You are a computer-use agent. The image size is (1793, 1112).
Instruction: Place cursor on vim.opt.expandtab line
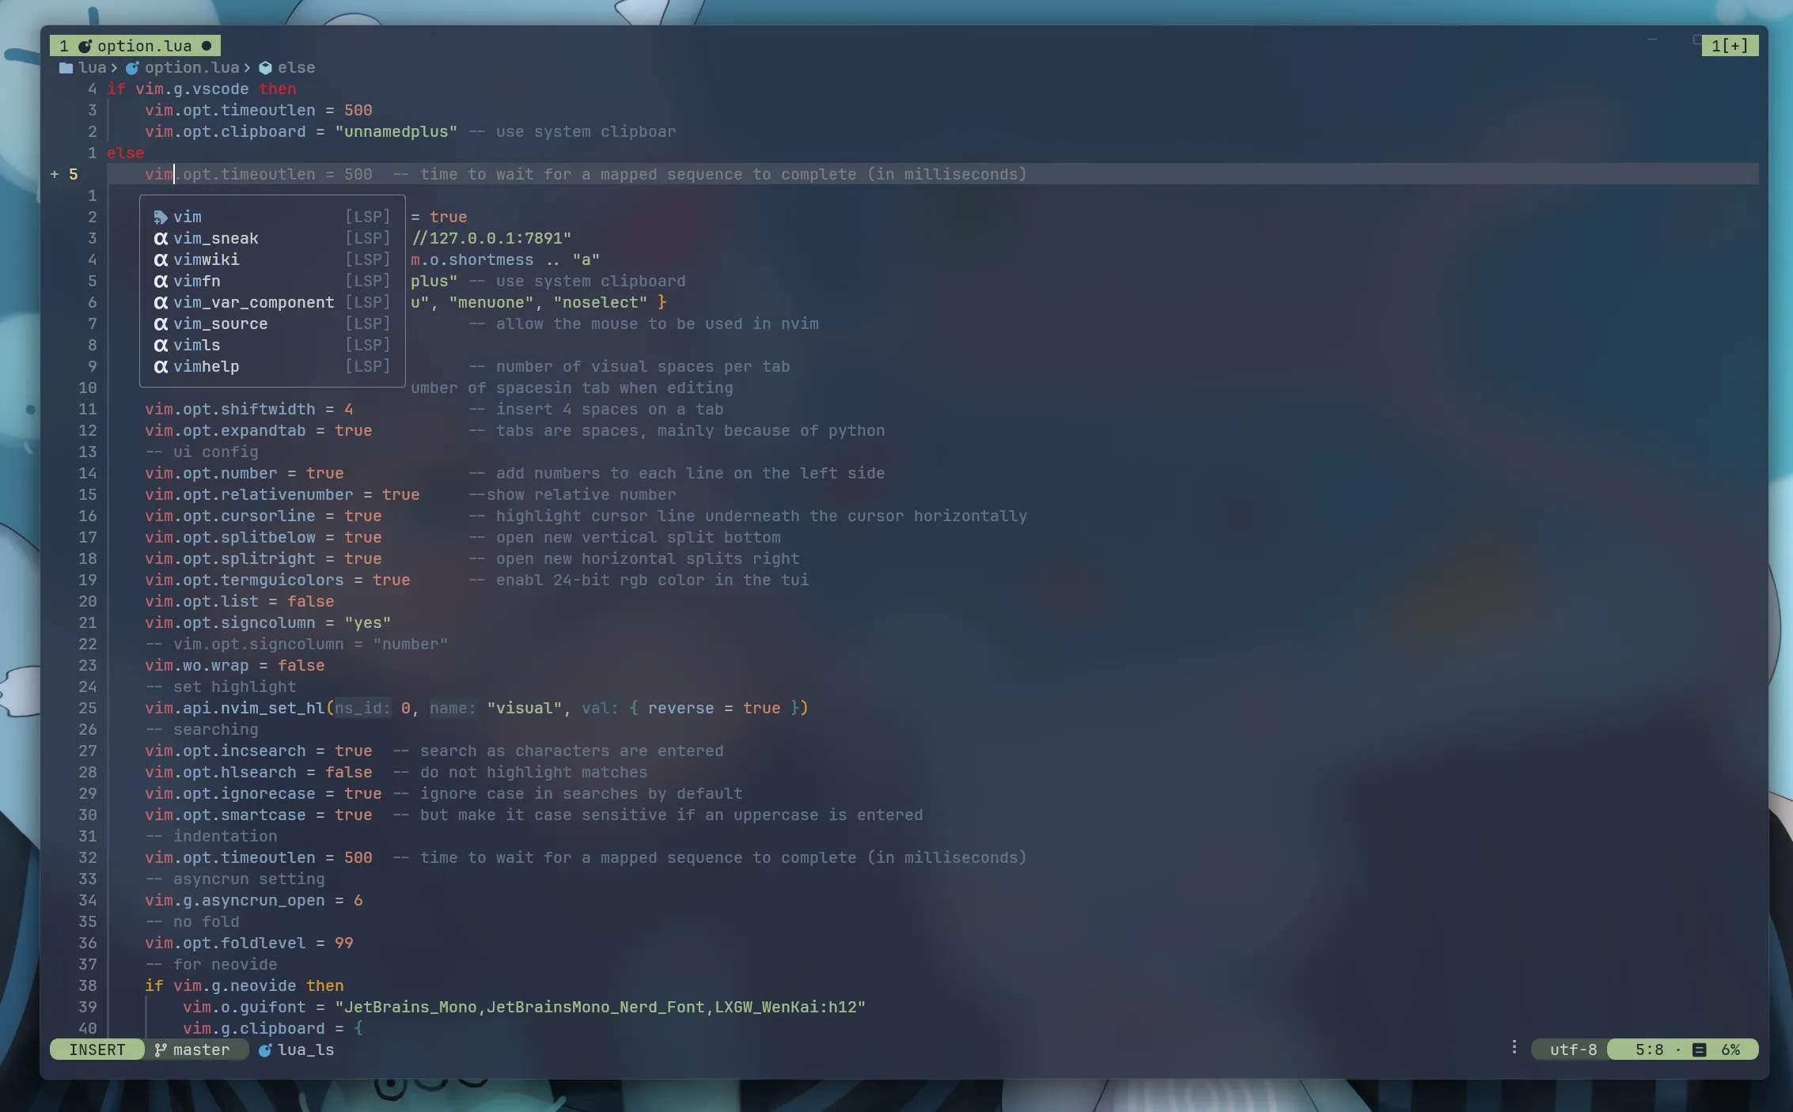[258, 430]
